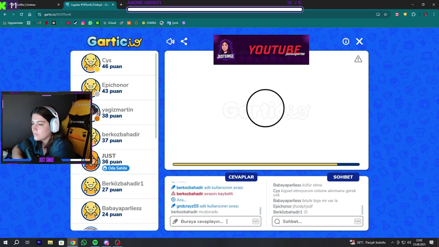Screen dimensions: 439x247
Task: Open Premiere Pro from taskbar
Action: point(39,243)
